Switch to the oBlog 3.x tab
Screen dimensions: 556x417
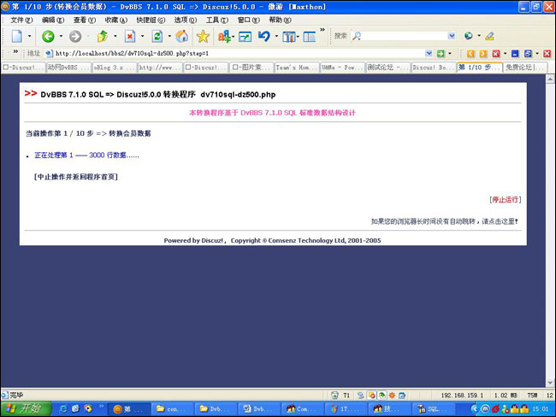point(115,68)
